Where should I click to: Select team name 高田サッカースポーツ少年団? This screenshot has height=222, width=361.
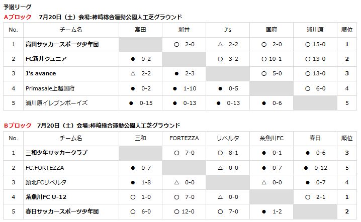tap(62, 44)
